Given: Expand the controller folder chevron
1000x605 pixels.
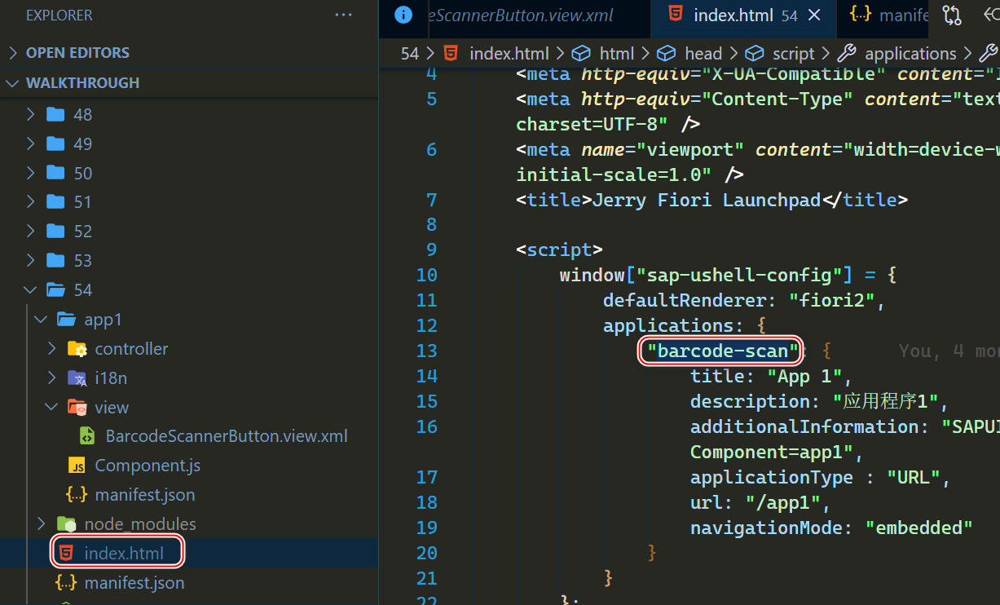Looking at the screenshot, I should tap(51, 349).
